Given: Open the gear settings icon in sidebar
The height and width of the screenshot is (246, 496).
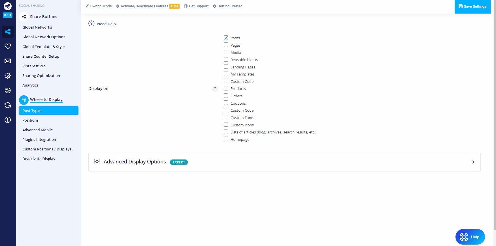Looking at the screenshot, I should pos(8,76).
